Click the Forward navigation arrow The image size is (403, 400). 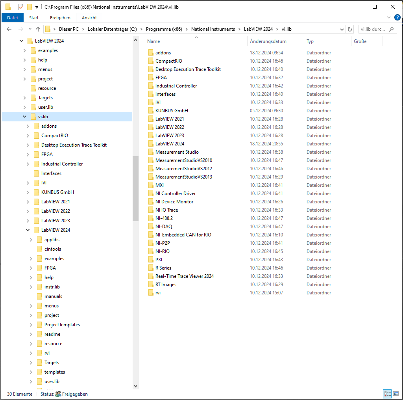(20, 29)
